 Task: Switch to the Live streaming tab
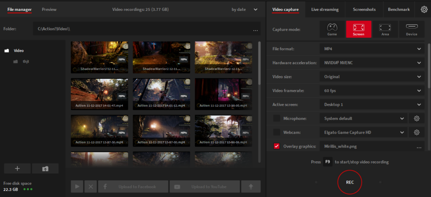click(325, 9)
